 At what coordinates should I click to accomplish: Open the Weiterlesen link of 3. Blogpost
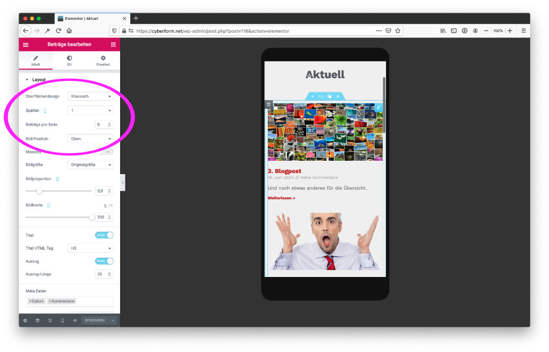coord(281,198)
